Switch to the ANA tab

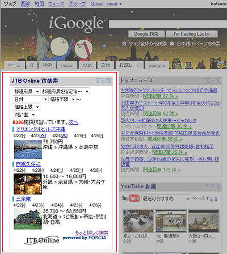pos(87,65)
